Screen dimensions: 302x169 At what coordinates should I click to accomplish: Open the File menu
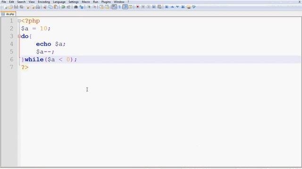pyautogui.click(x=4, y=2)
